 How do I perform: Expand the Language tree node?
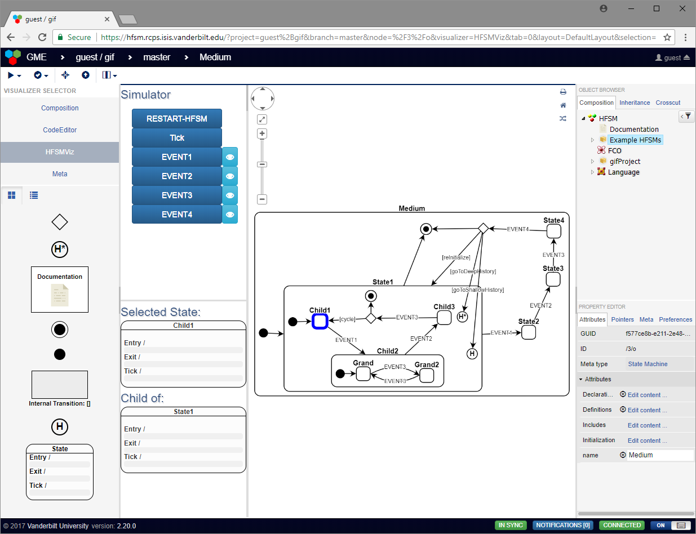coord(592,172)
